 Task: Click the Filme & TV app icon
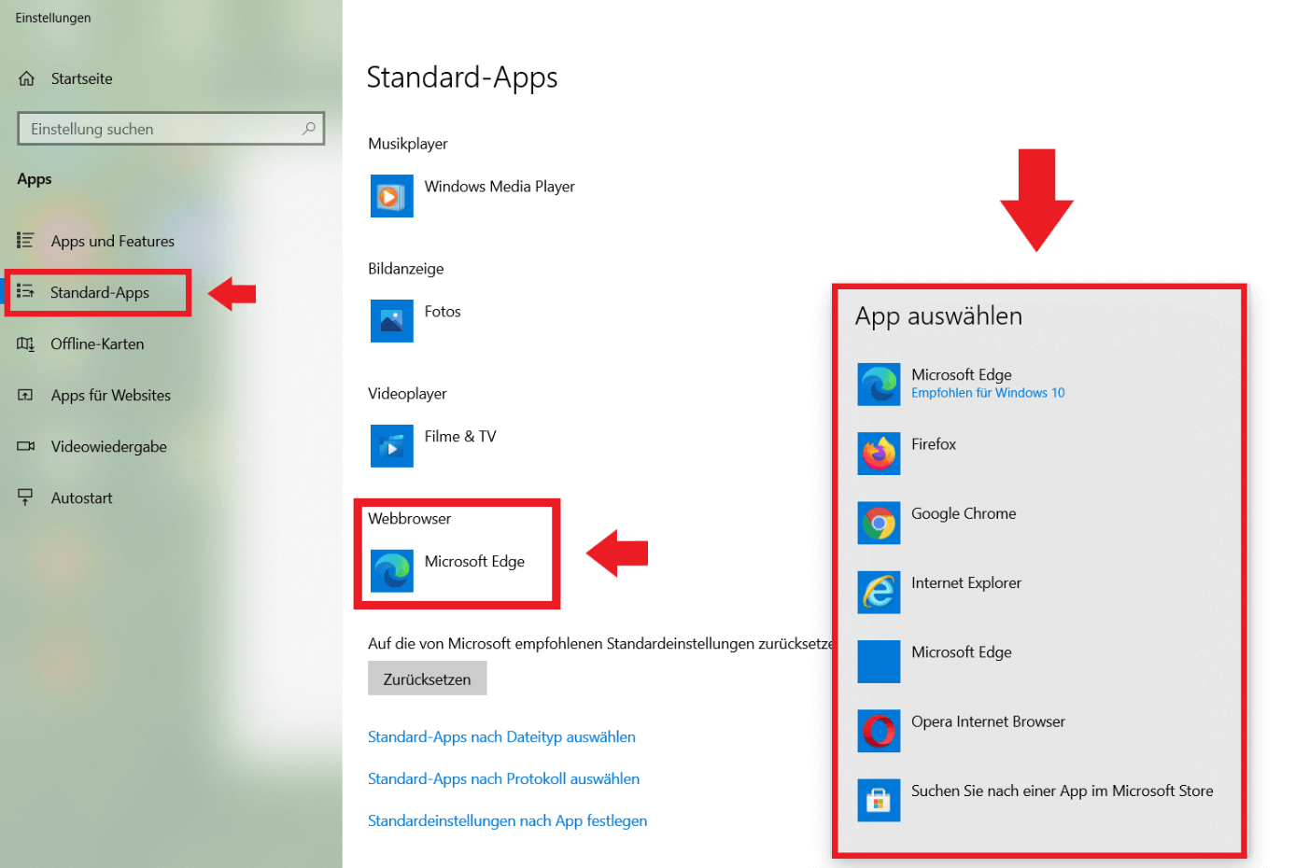392,446
